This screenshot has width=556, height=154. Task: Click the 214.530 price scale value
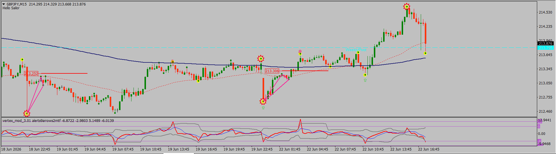click(545, 12)
